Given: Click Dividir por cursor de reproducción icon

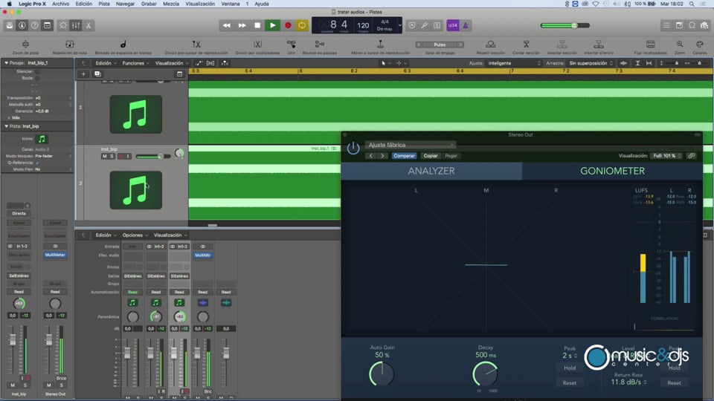Looking at the screenshot, I should pyautogui.click(x=196, y=44).
